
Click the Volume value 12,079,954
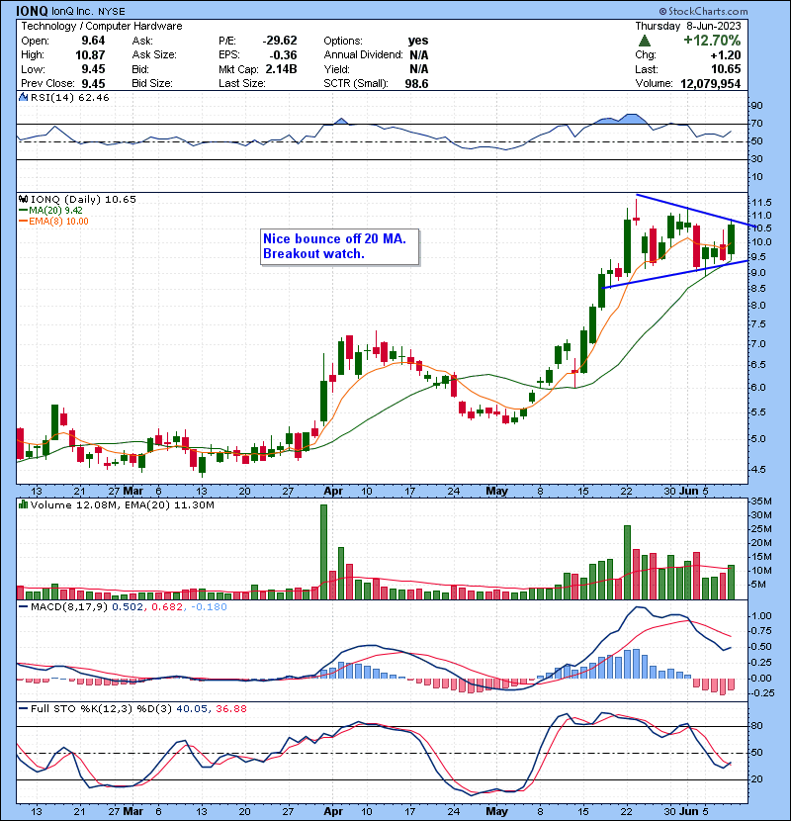[710, 83]
